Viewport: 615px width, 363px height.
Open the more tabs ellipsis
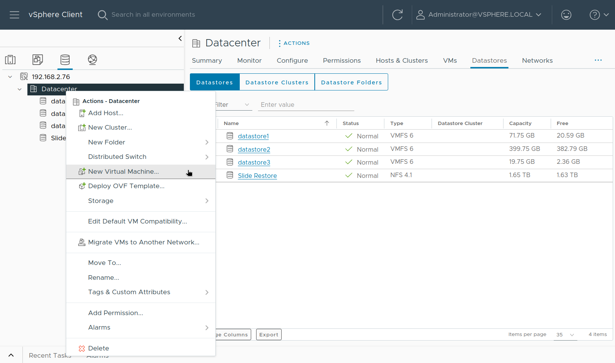(598, 60)
